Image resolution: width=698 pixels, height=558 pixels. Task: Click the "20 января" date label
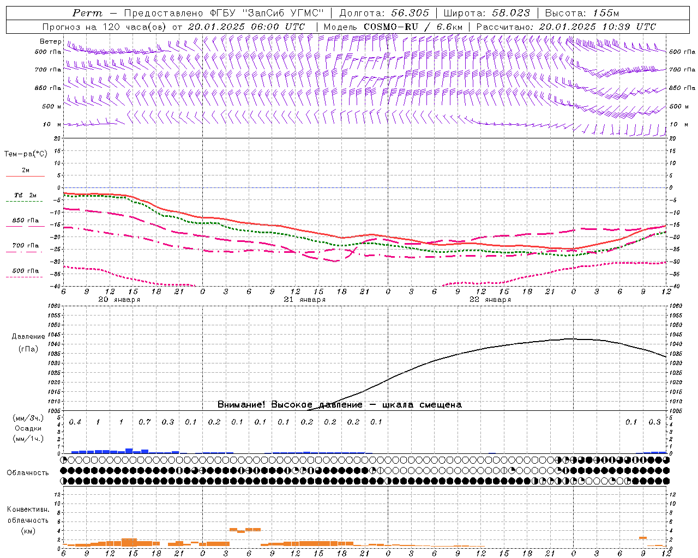(x=119, y=300)
